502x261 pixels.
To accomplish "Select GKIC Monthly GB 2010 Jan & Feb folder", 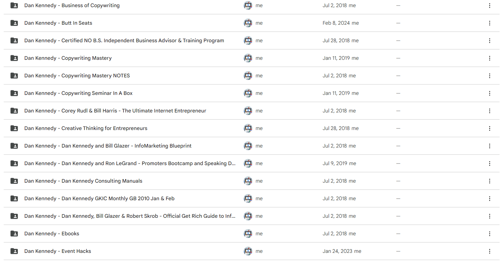I will [99, 199].
